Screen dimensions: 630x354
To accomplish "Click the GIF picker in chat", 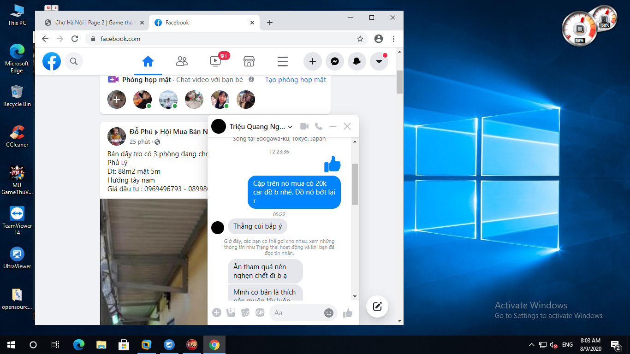I will [260, 313].
